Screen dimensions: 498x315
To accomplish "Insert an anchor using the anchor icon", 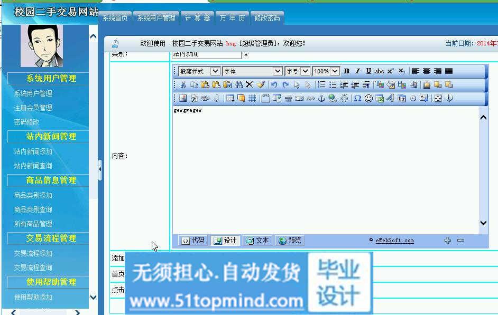I will coord(321,98).
